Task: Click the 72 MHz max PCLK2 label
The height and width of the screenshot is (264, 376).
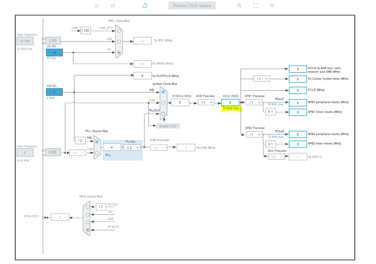Action: tap(276, 137)
